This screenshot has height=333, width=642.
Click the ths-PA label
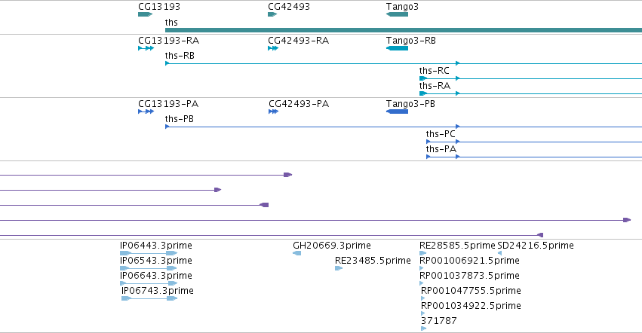(441, 149)
